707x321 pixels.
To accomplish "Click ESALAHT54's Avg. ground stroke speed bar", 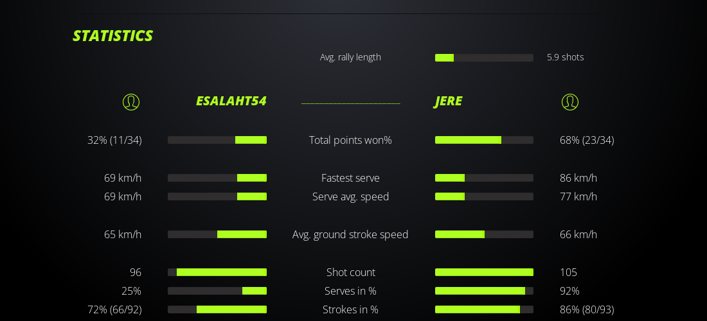I will coord(217,234).
